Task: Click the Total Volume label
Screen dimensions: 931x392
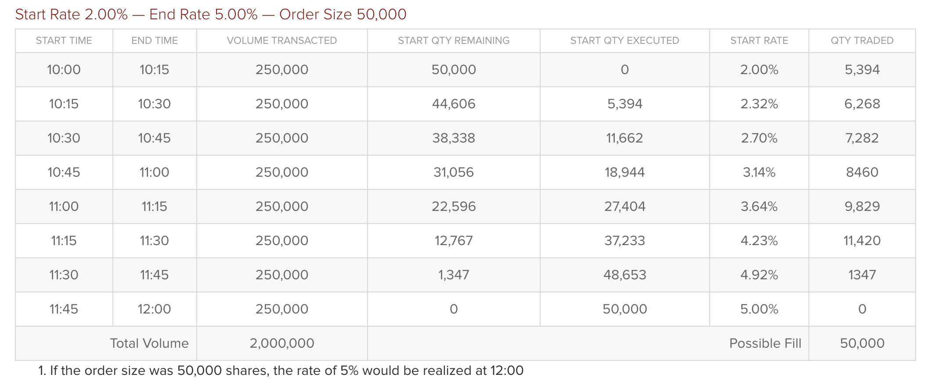Action: click(x=149, y=343)
